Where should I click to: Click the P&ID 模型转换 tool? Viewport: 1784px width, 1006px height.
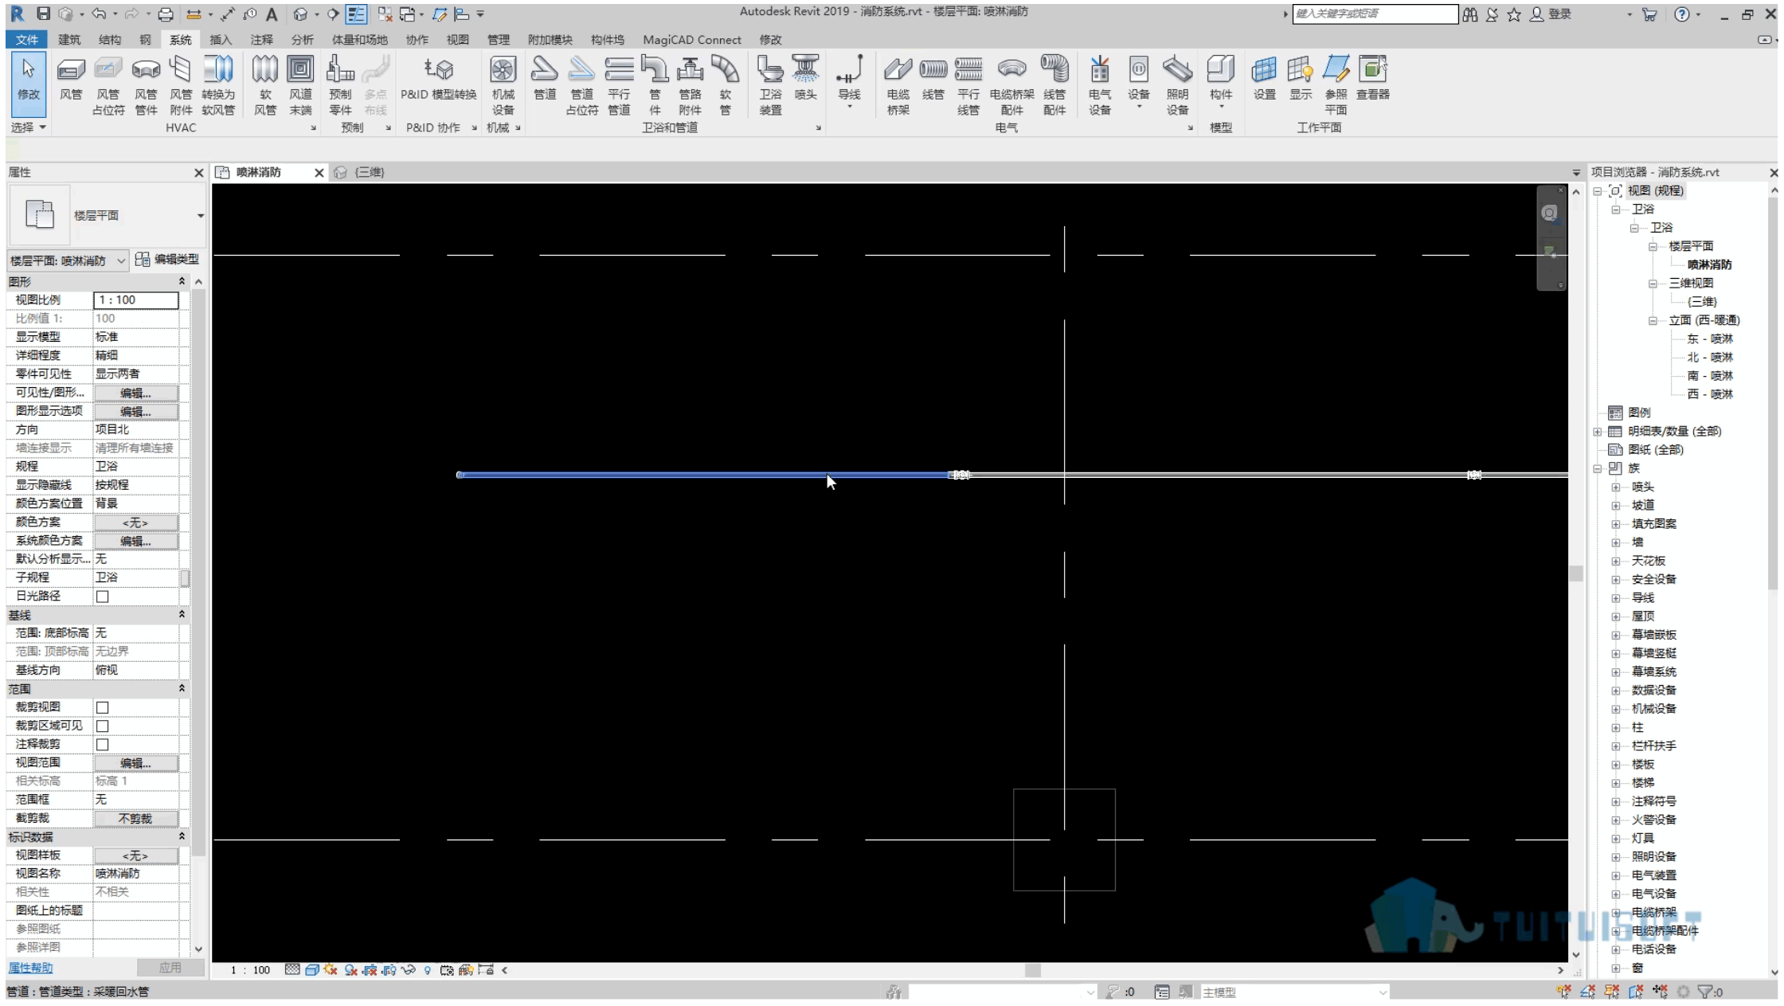[x=438, y=78]
